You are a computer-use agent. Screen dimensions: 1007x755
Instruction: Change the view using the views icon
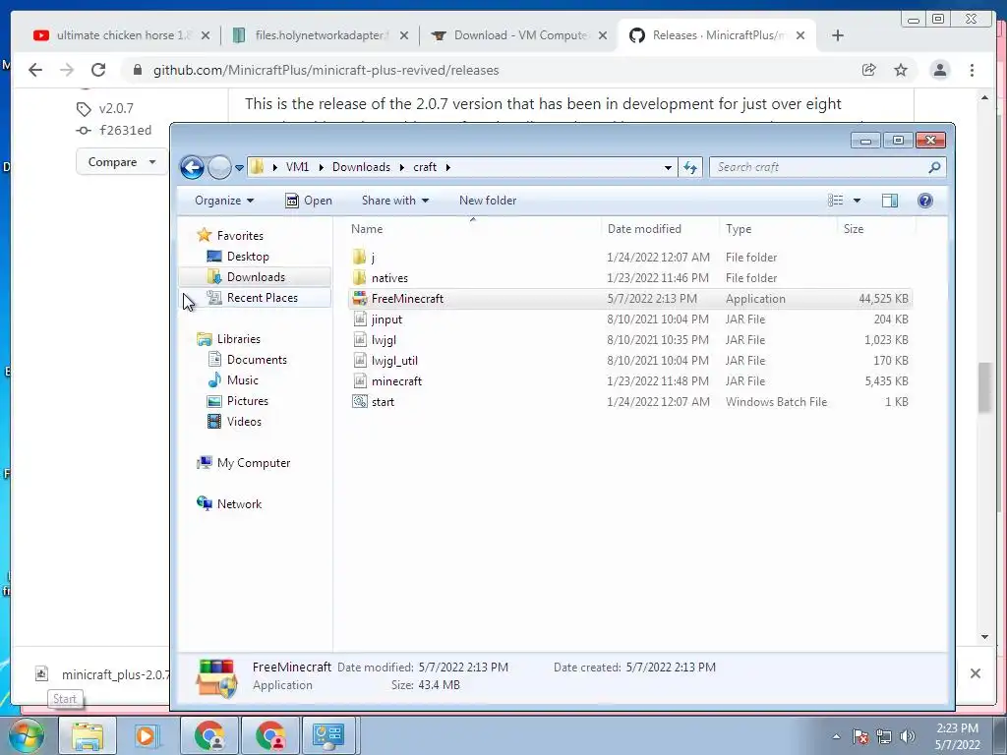pos(836,201)
